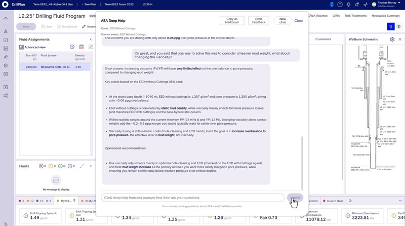The width and height of the screenshot is (405, 226).
Task: Click Discard Draft in the toolbar
Action: (67, 27)
